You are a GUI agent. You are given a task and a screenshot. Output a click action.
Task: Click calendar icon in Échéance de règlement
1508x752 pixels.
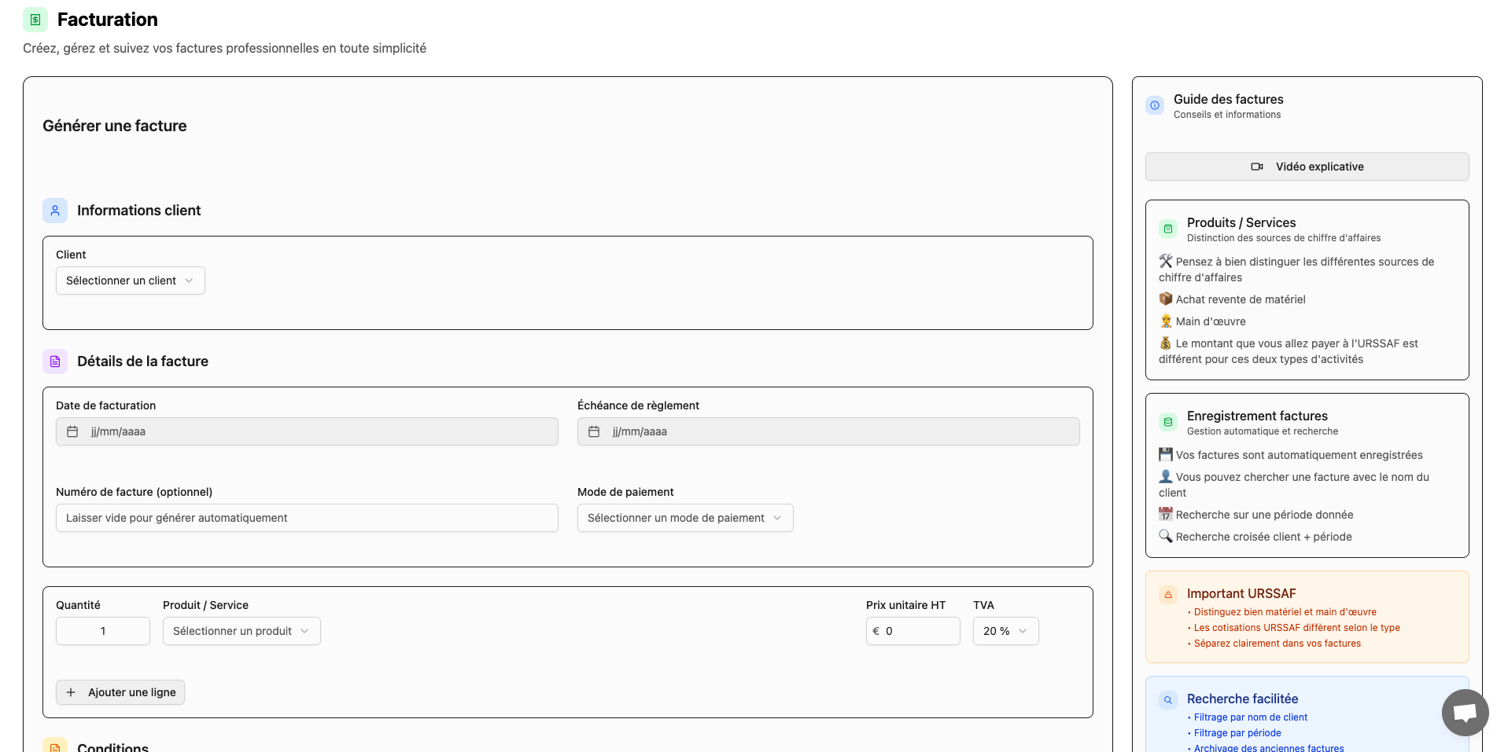click(594, 431)
